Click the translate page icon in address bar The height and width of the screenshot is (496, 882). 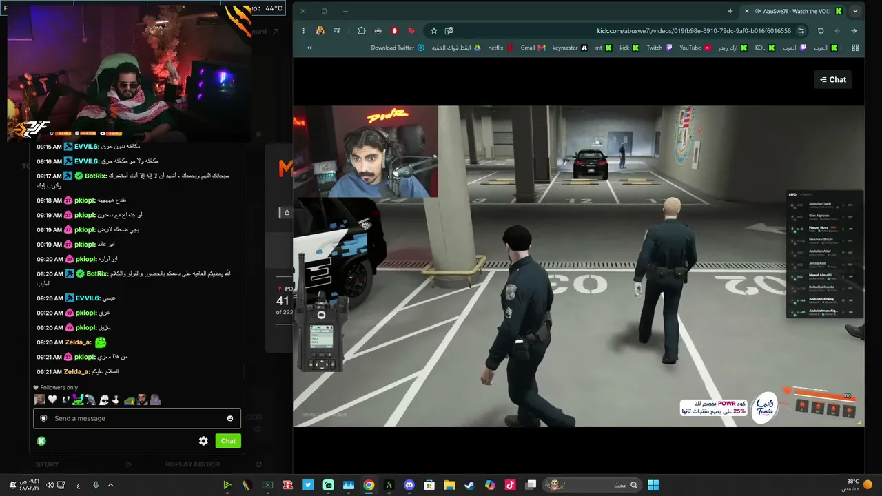(x=449, y=30)
